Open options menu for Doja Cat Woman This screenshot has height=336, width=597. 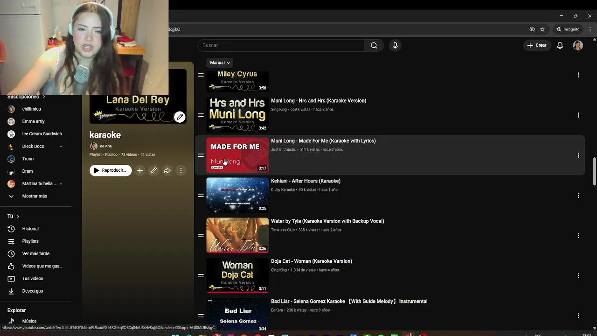pos(578,276)
